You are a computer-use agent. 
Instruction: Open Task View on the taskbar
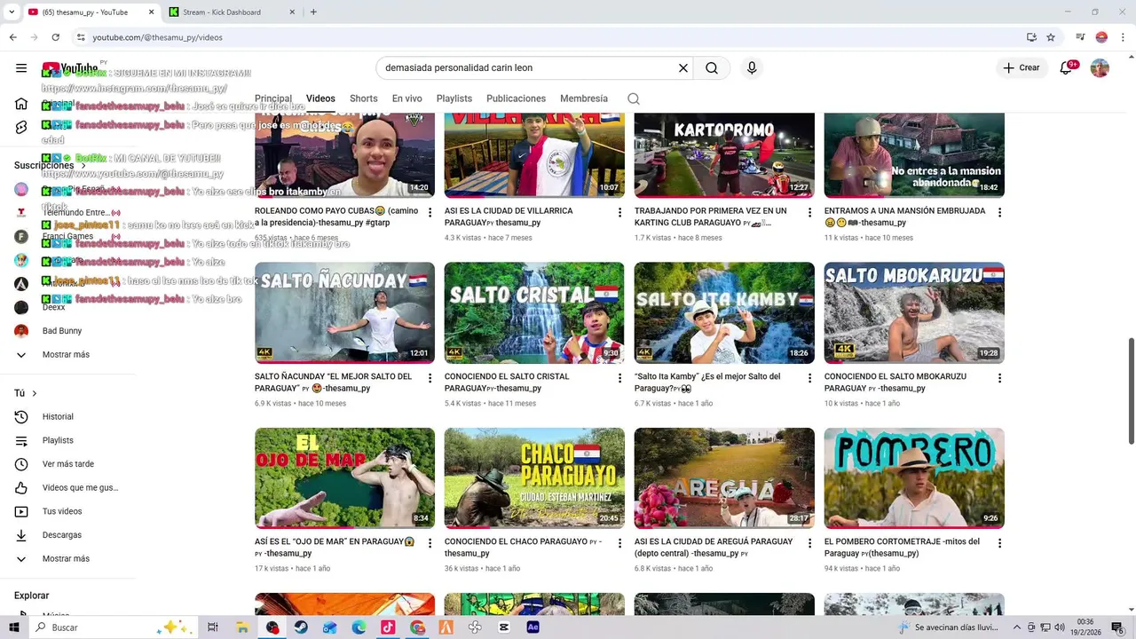(213, 627)
